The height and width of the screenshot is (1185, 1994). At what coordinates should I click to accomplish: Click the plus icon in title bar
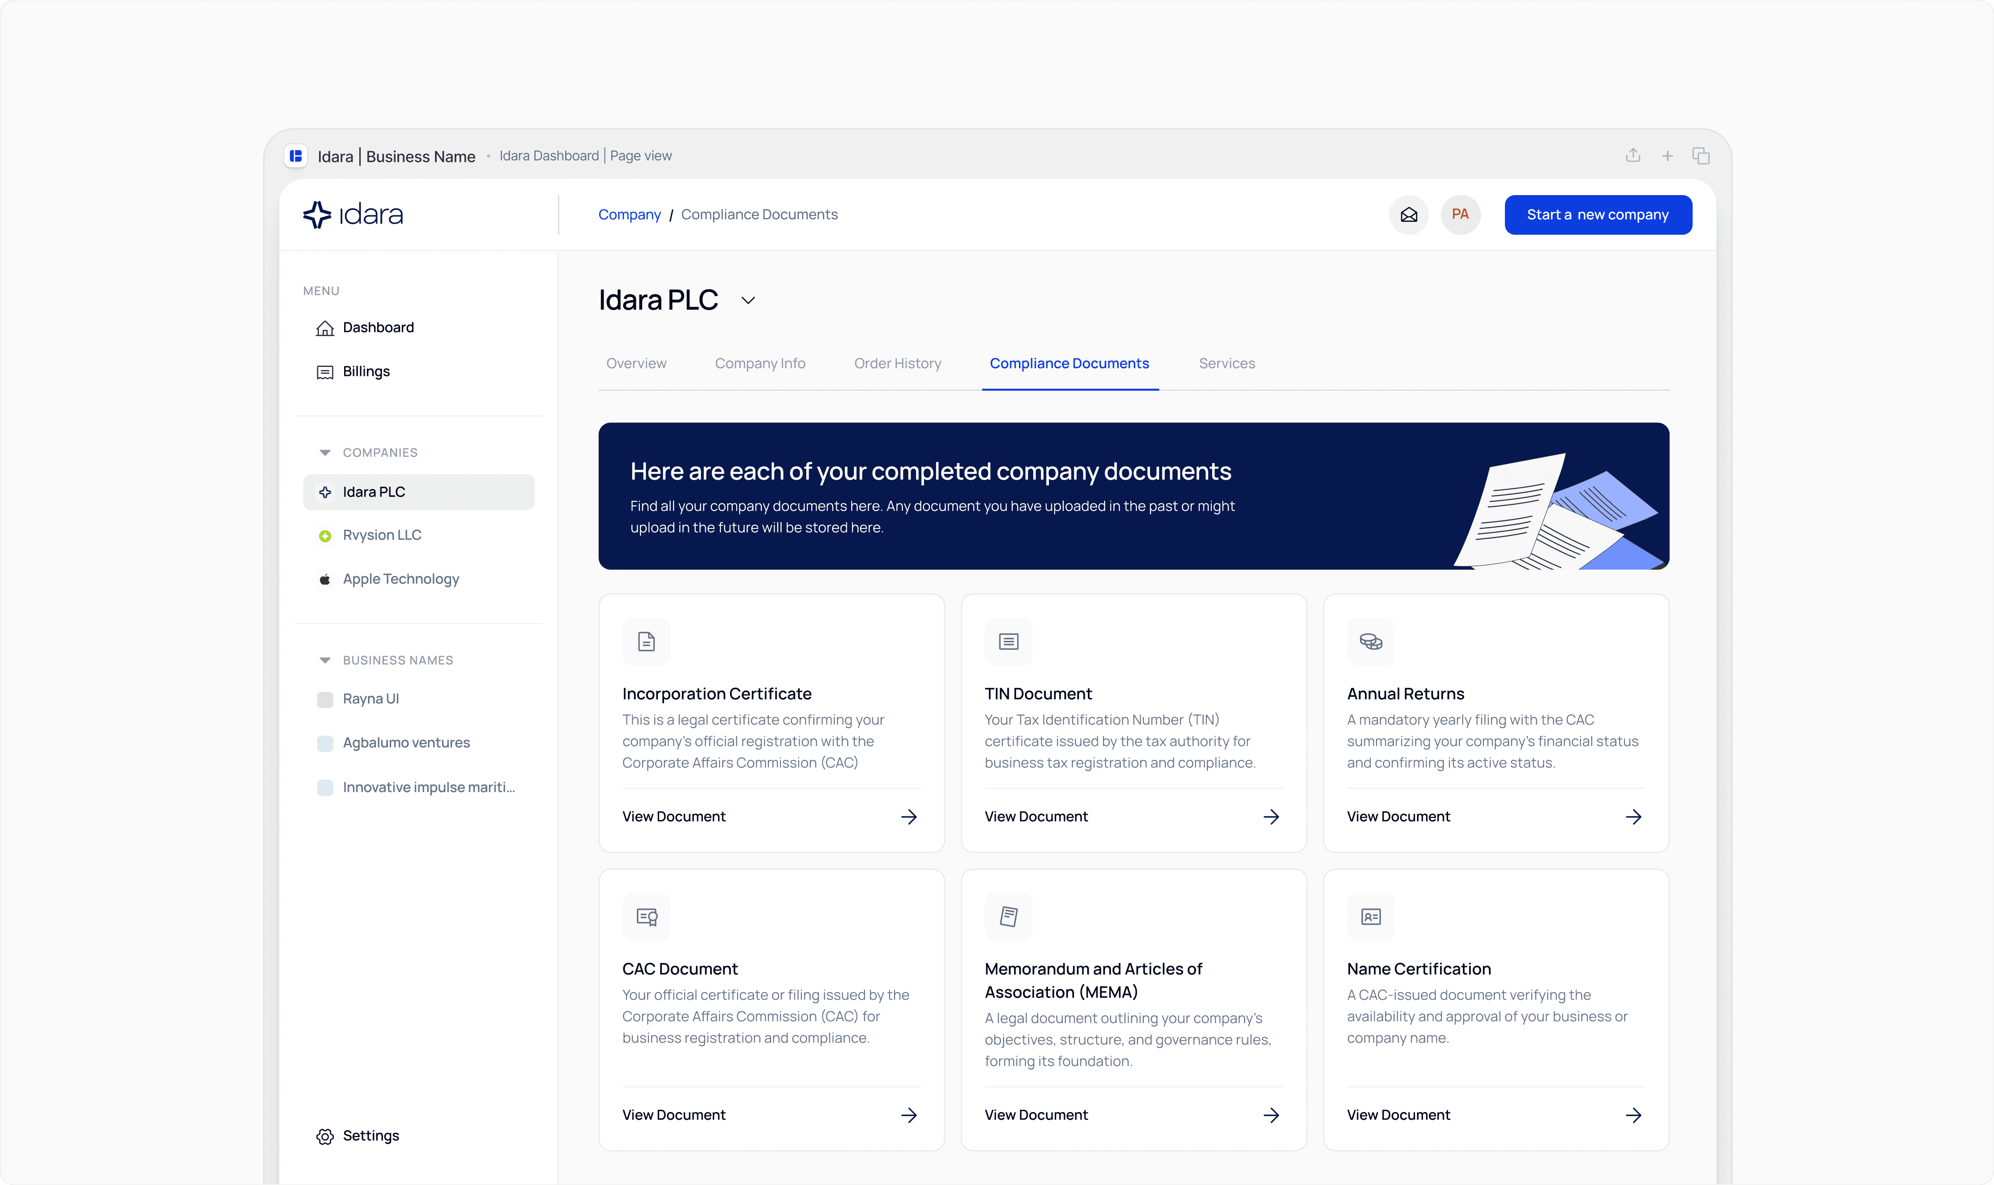[x=1667, y=157]
